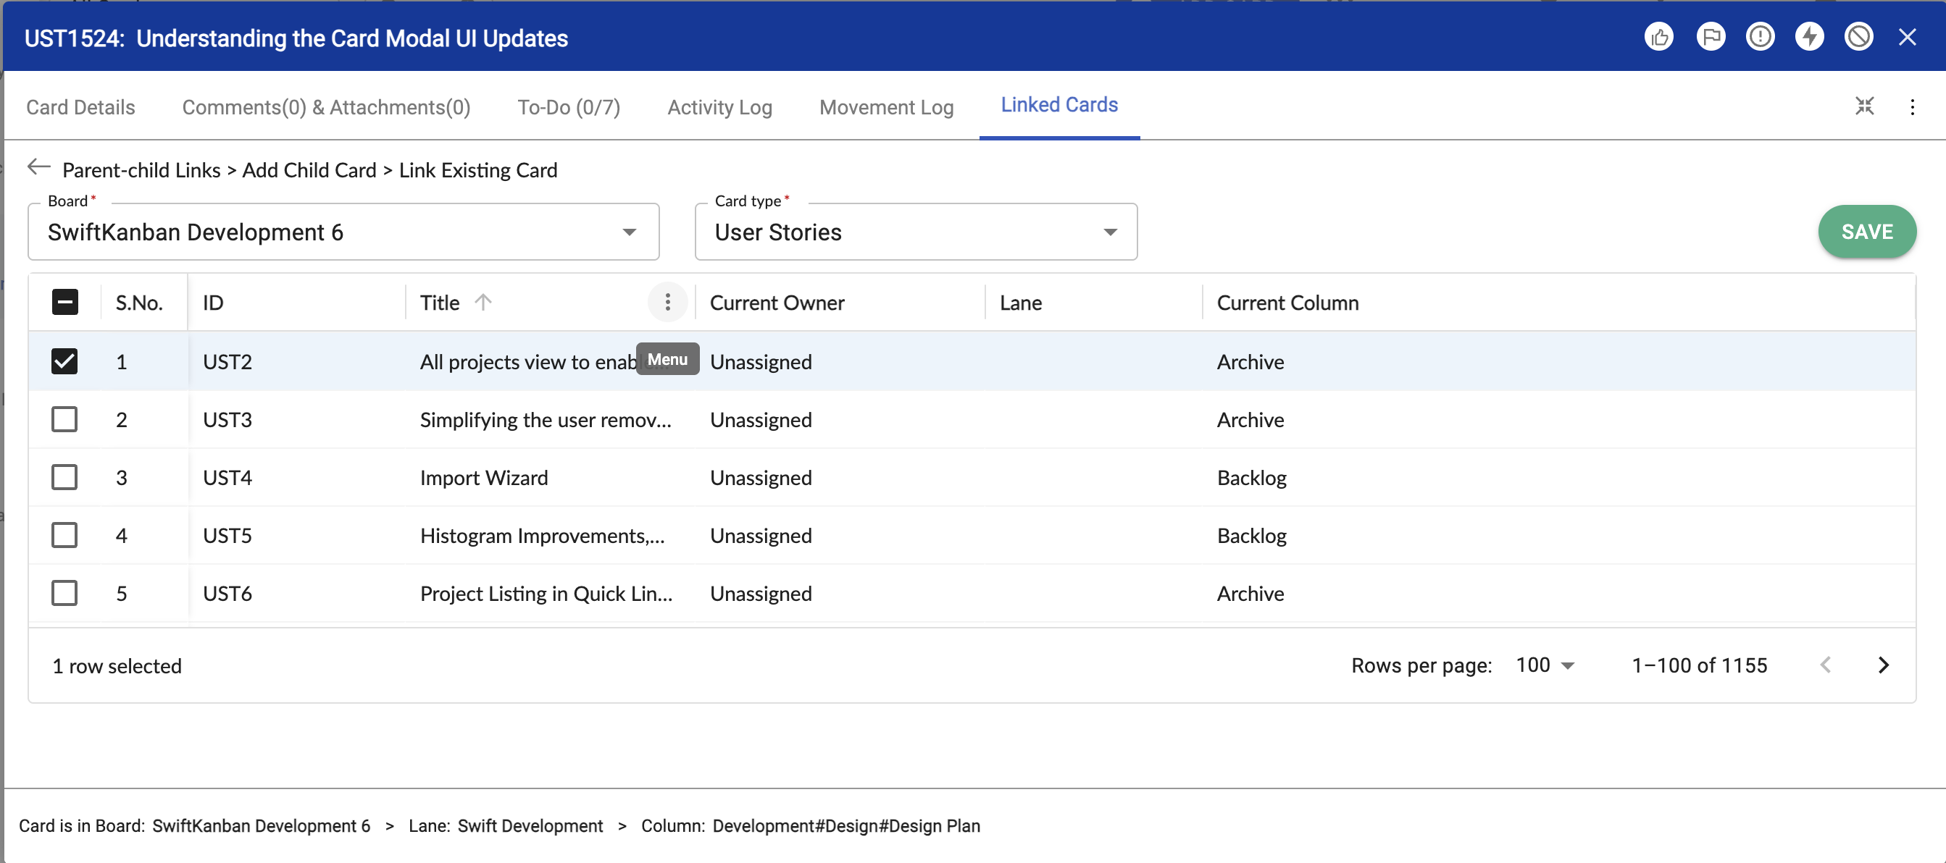The height and width of the screenshot is (863, 1946).
Task: Click the exclamation alert icon in header
Action: coord(1760,37)
